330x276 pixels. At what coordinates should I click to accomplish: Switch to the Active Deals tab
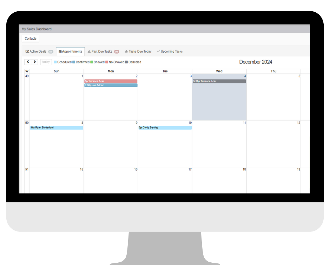click(x=39, y=51)
